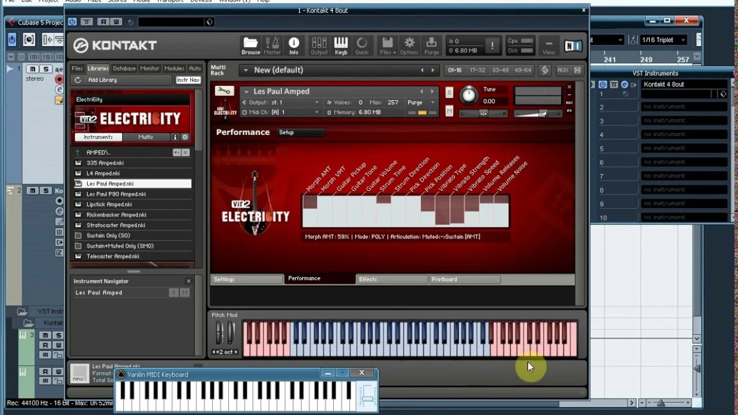Open the Master editor with metronome icon
The image size is (738, 415).
[x=272, y=46]
